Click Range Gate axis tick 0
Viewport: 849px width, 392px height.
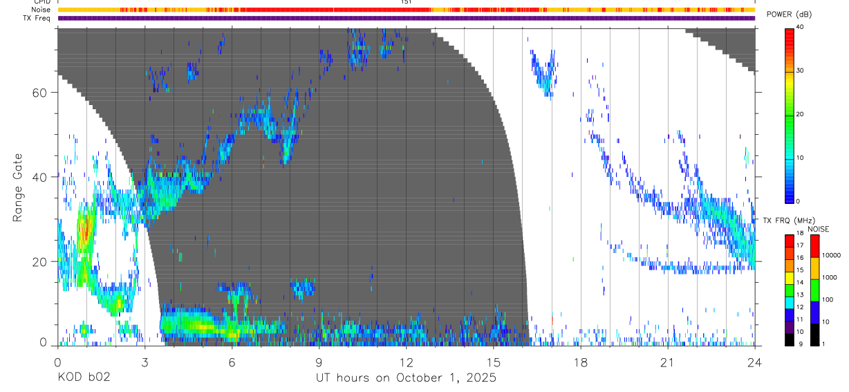pyautogui.click(x=43, y=342)
